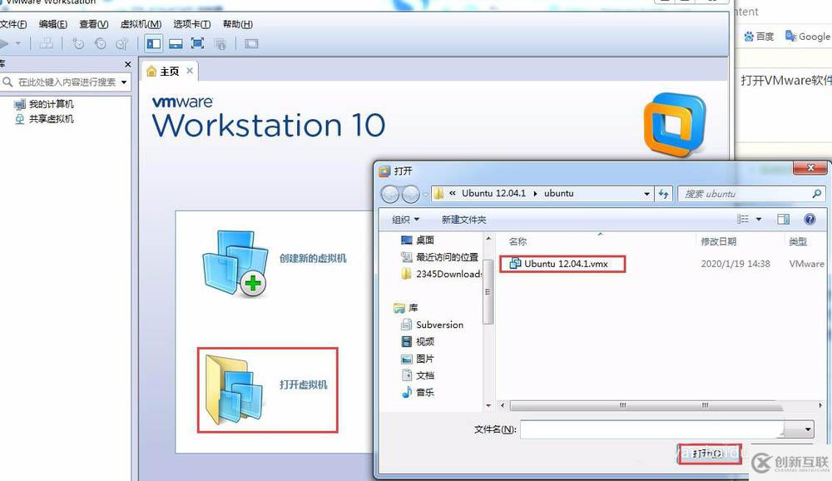Click the full screen mode toolbar icon
The image size is (832, 481).
pos(197,43)
